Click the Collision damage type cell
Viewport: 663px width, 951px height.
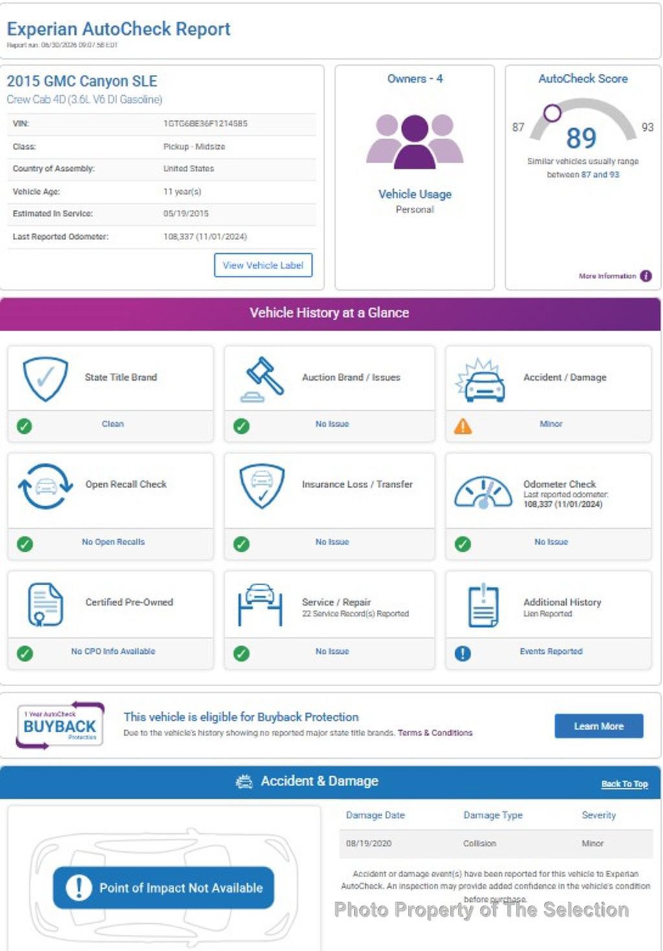coord(480,844)
